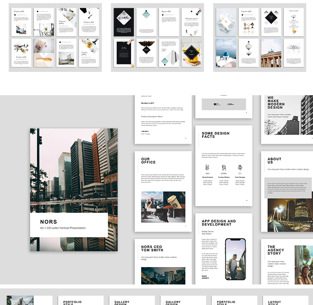Click the 'Mobile Device App Design' text

208,233
